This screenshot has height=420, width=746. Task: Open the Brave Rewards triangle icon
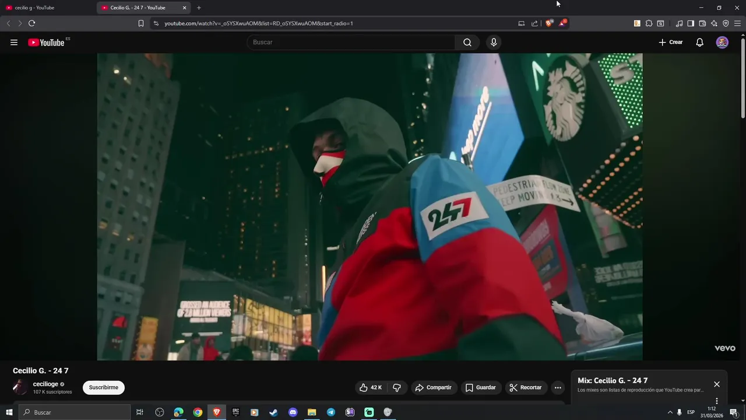pos(562,23)
